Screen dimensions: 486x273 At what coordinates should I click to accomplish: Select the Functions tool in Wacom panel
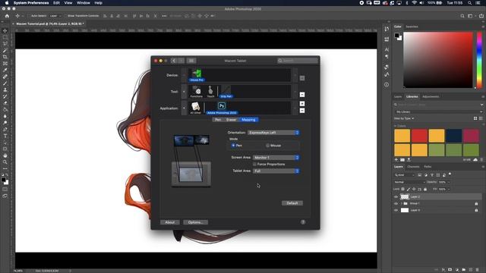197,92
